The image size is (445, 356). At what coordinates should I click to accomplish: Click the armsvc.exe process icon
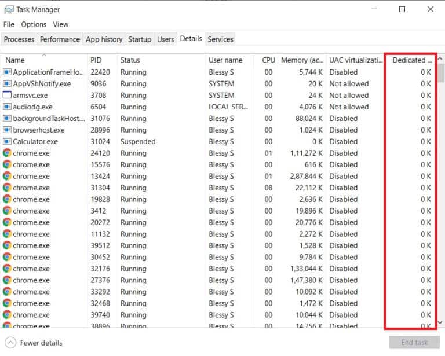(7, 96)
